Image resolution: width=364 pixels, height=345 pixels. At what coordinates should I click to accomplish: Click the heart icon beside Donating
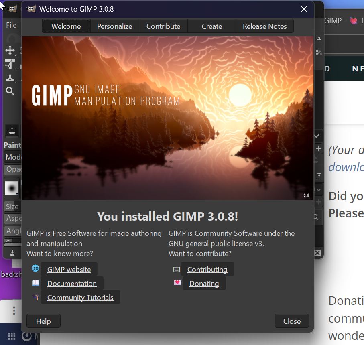coord(177,282)
